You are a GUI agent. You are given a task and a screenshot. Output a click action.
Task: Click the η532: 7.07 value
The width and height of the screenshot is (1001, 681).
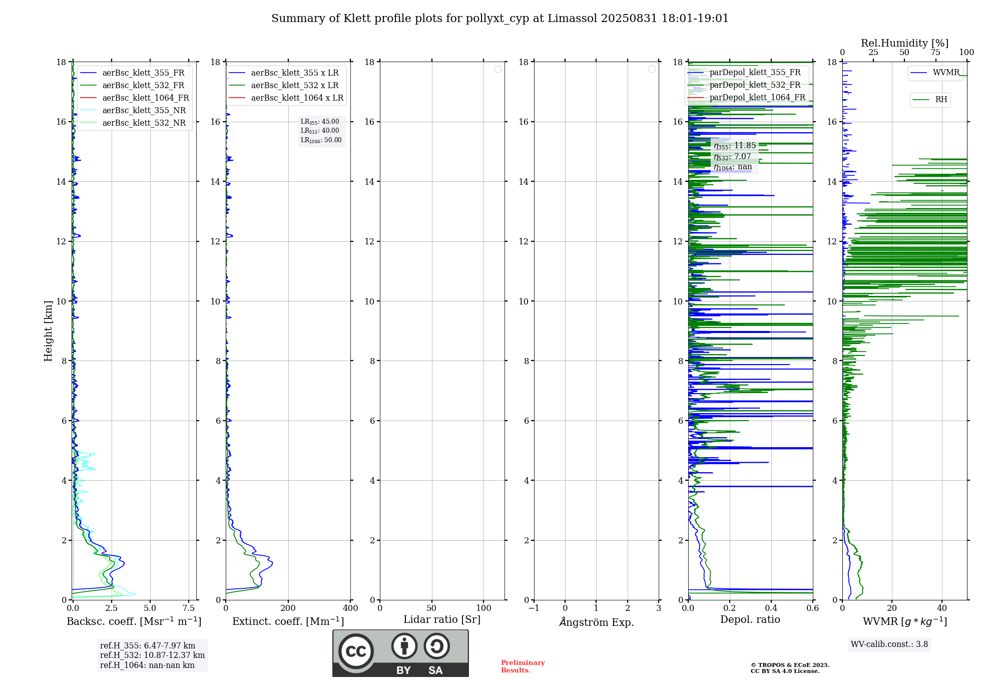[x=732, y=157]
